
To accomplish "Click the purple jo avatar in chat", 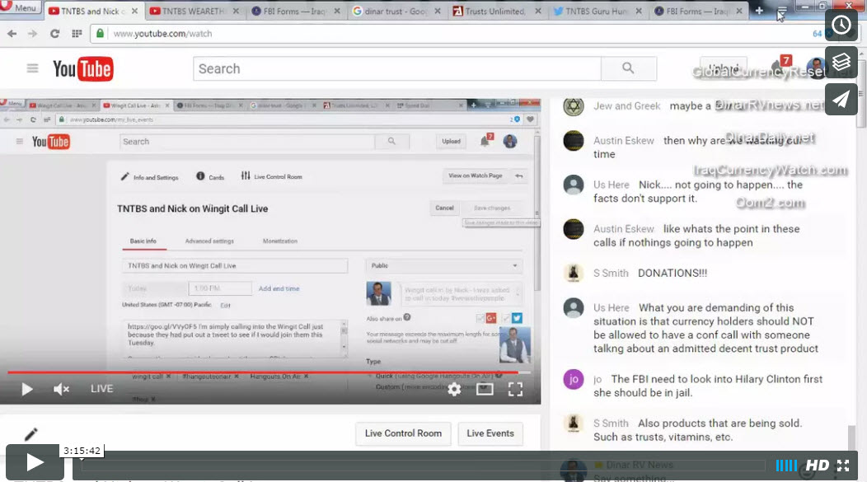I will (x=574, y=379).
